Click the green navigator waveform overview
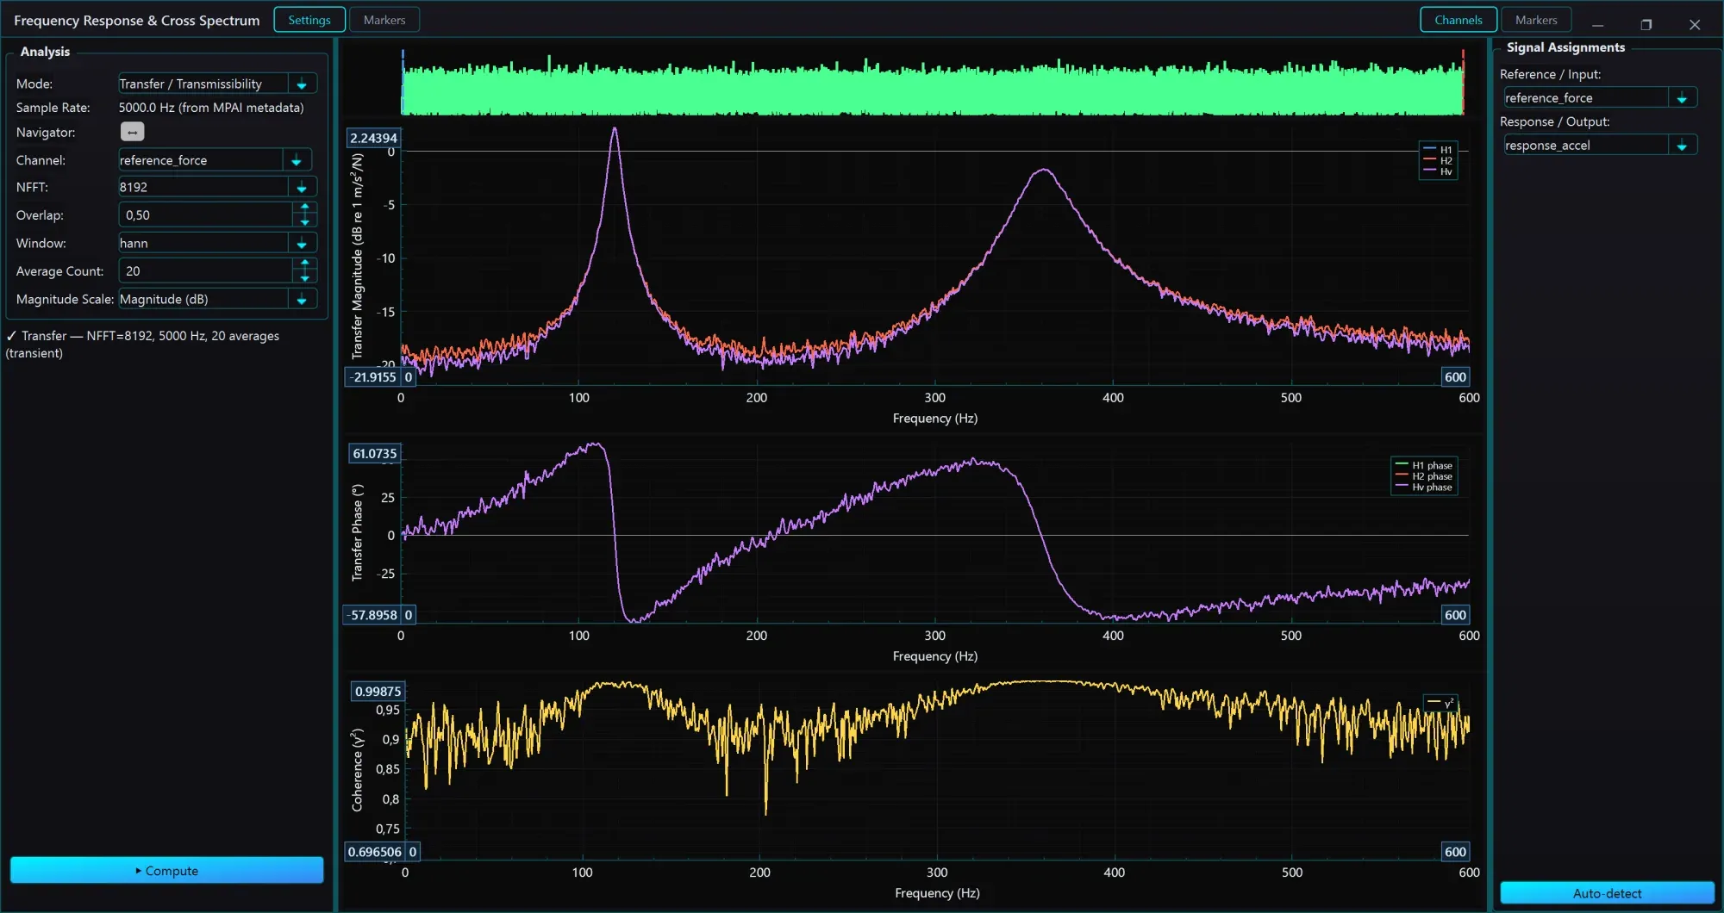This screenshot has width=1724, height=913. click(x=933, y=88)
